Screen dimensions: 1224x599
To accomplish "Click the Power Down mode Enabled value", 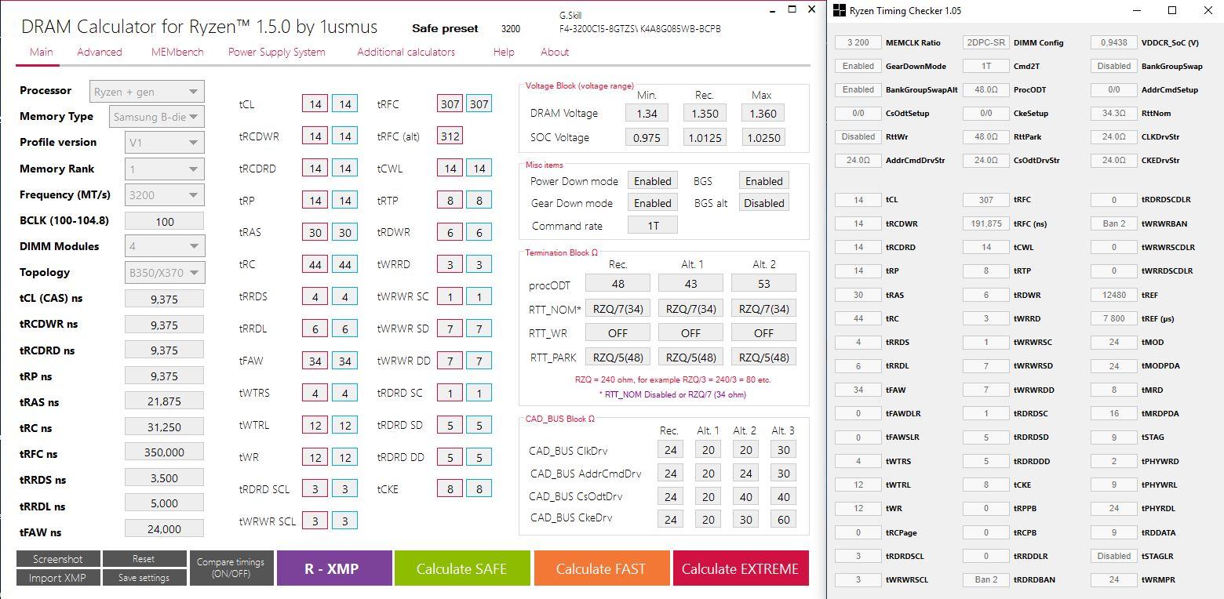I will point(653,181).
